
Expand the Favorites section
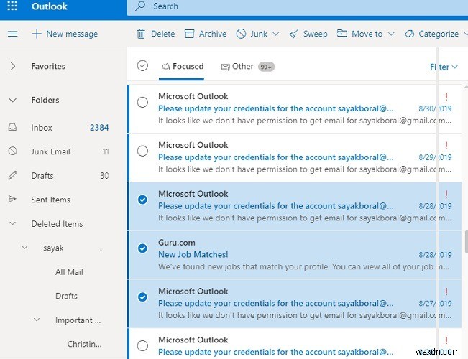click(12, 66)
